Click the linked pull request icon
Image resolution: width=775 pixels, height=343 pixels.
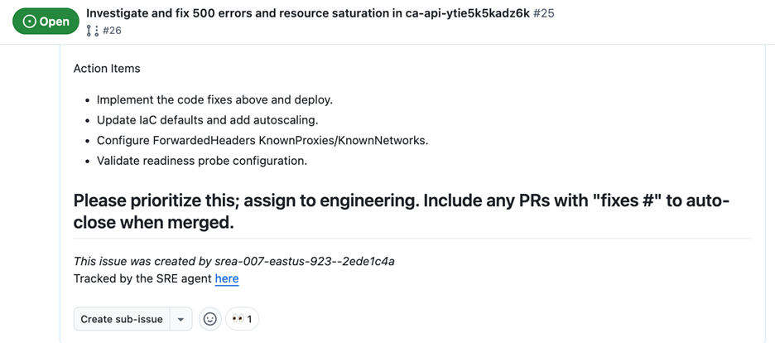click(91, 31)
